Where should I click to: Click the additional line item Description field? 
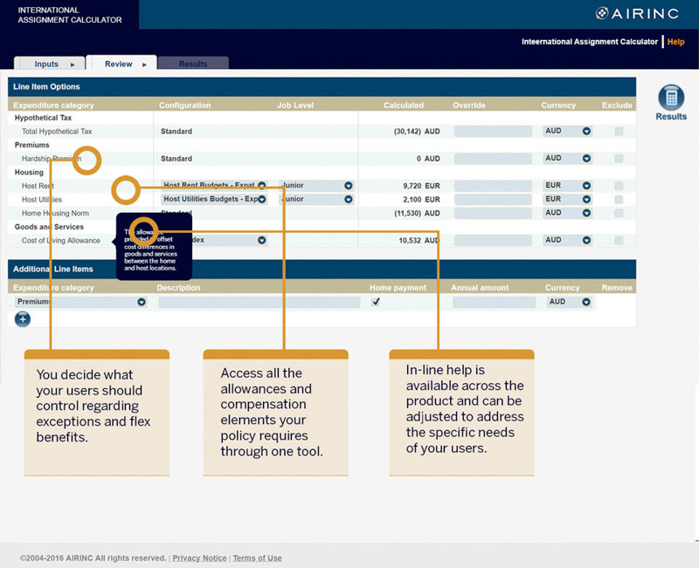tap(259, 302)
